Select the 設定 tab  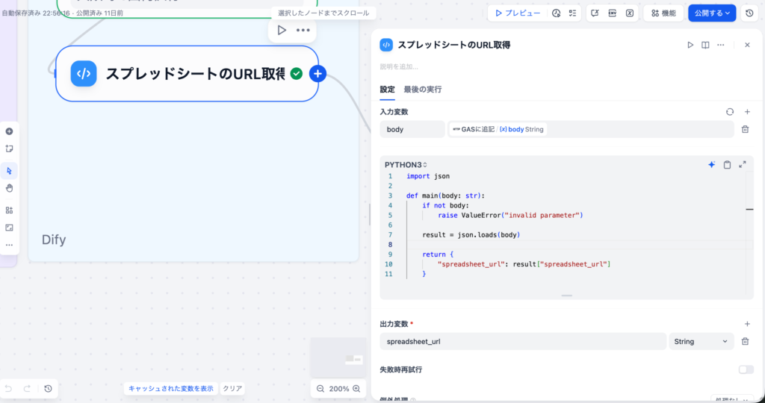coord(387,90)
